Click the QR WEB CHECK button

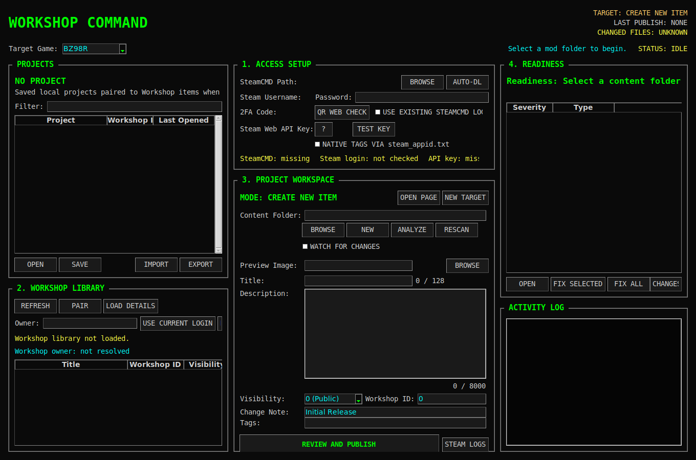tap(342, 112)
